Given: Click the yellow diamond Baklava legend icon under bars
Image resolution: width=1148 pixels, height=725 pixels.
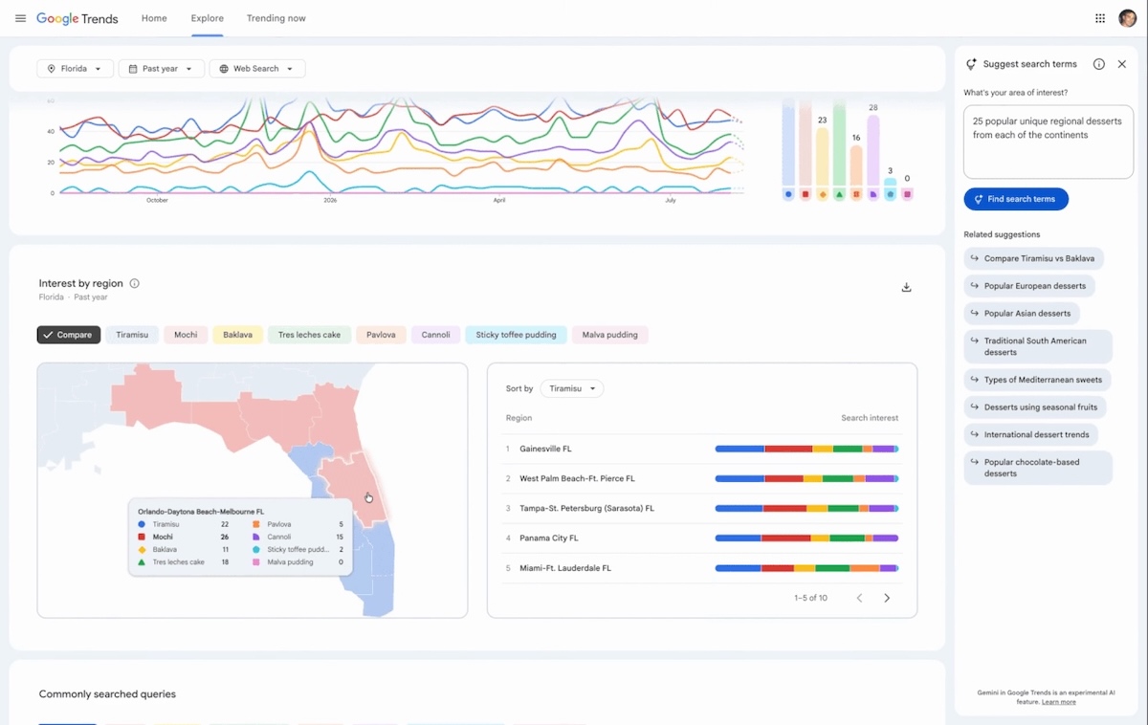Looking at the screenshot, I should tap(823, 194).
